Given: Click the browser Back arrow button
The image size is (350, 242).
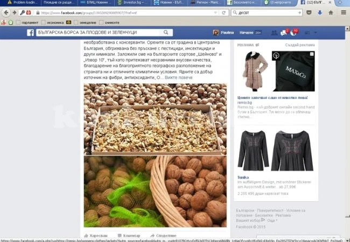Looking at the screenshot, I should tap(6, 13).
